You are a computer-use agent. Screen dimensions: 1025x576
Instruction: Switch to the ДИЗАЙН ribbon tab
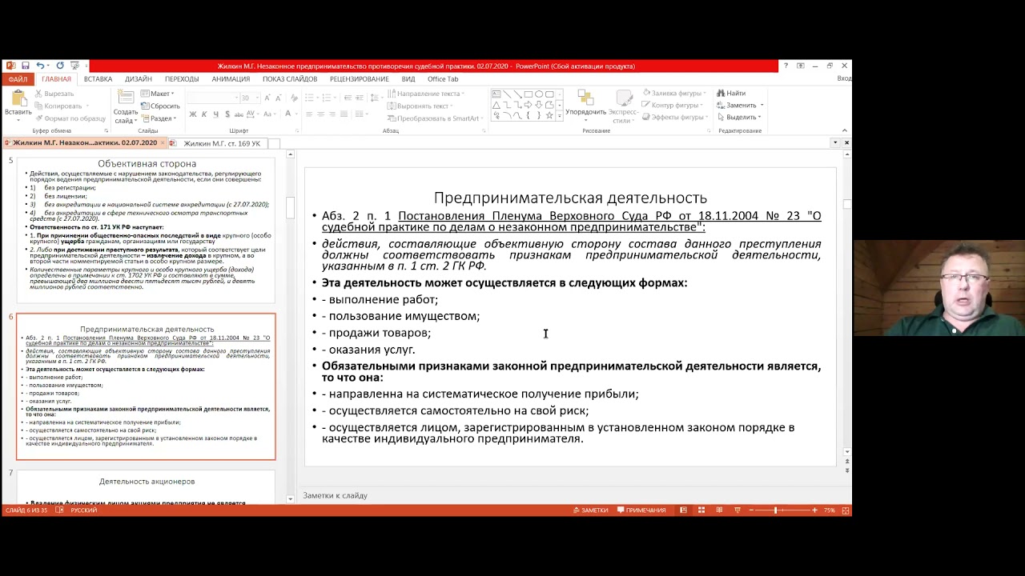coord(139,79)
